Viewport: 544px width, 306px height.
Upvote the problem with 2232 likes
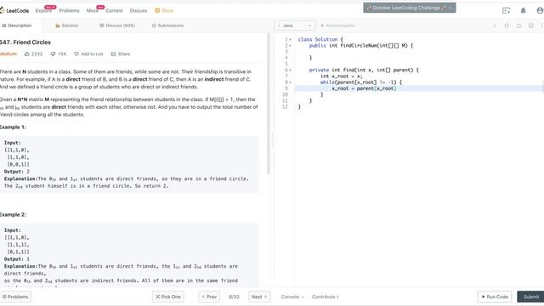click(x=33, y=54)
